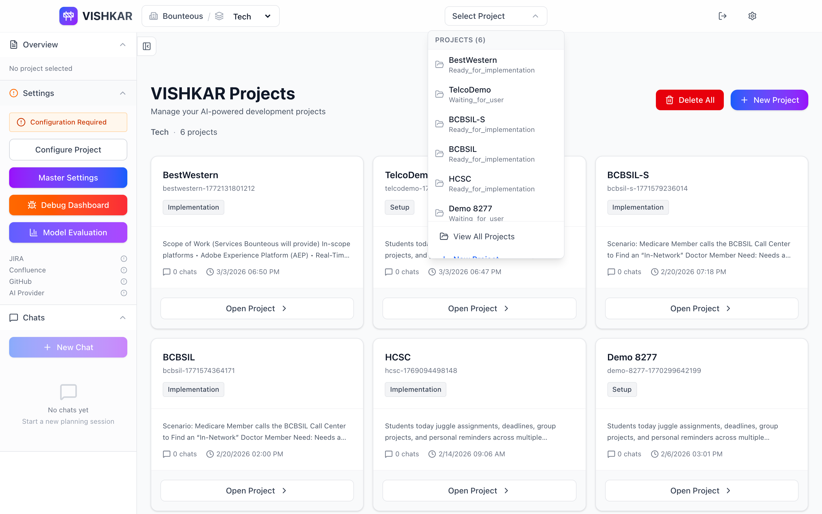Viewport: 822px width, 514px height.
Task: Click the clock icon on Demo 8277 card
Action: coord(654,454)
